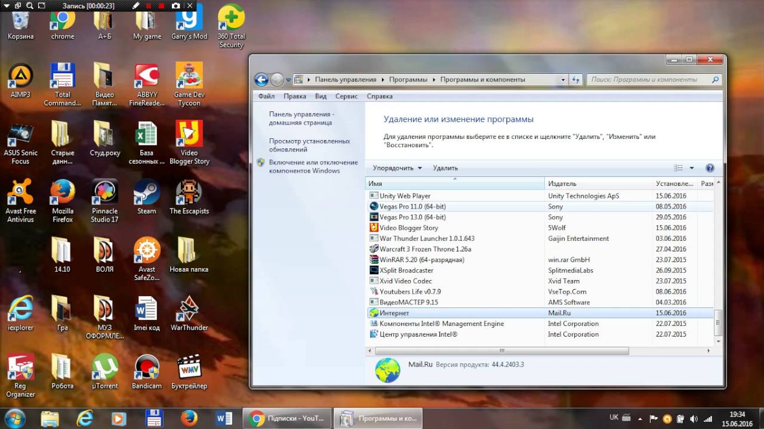Open Windows Start button
The height and width of the screenshot is (429, 764).
(15, 418)
